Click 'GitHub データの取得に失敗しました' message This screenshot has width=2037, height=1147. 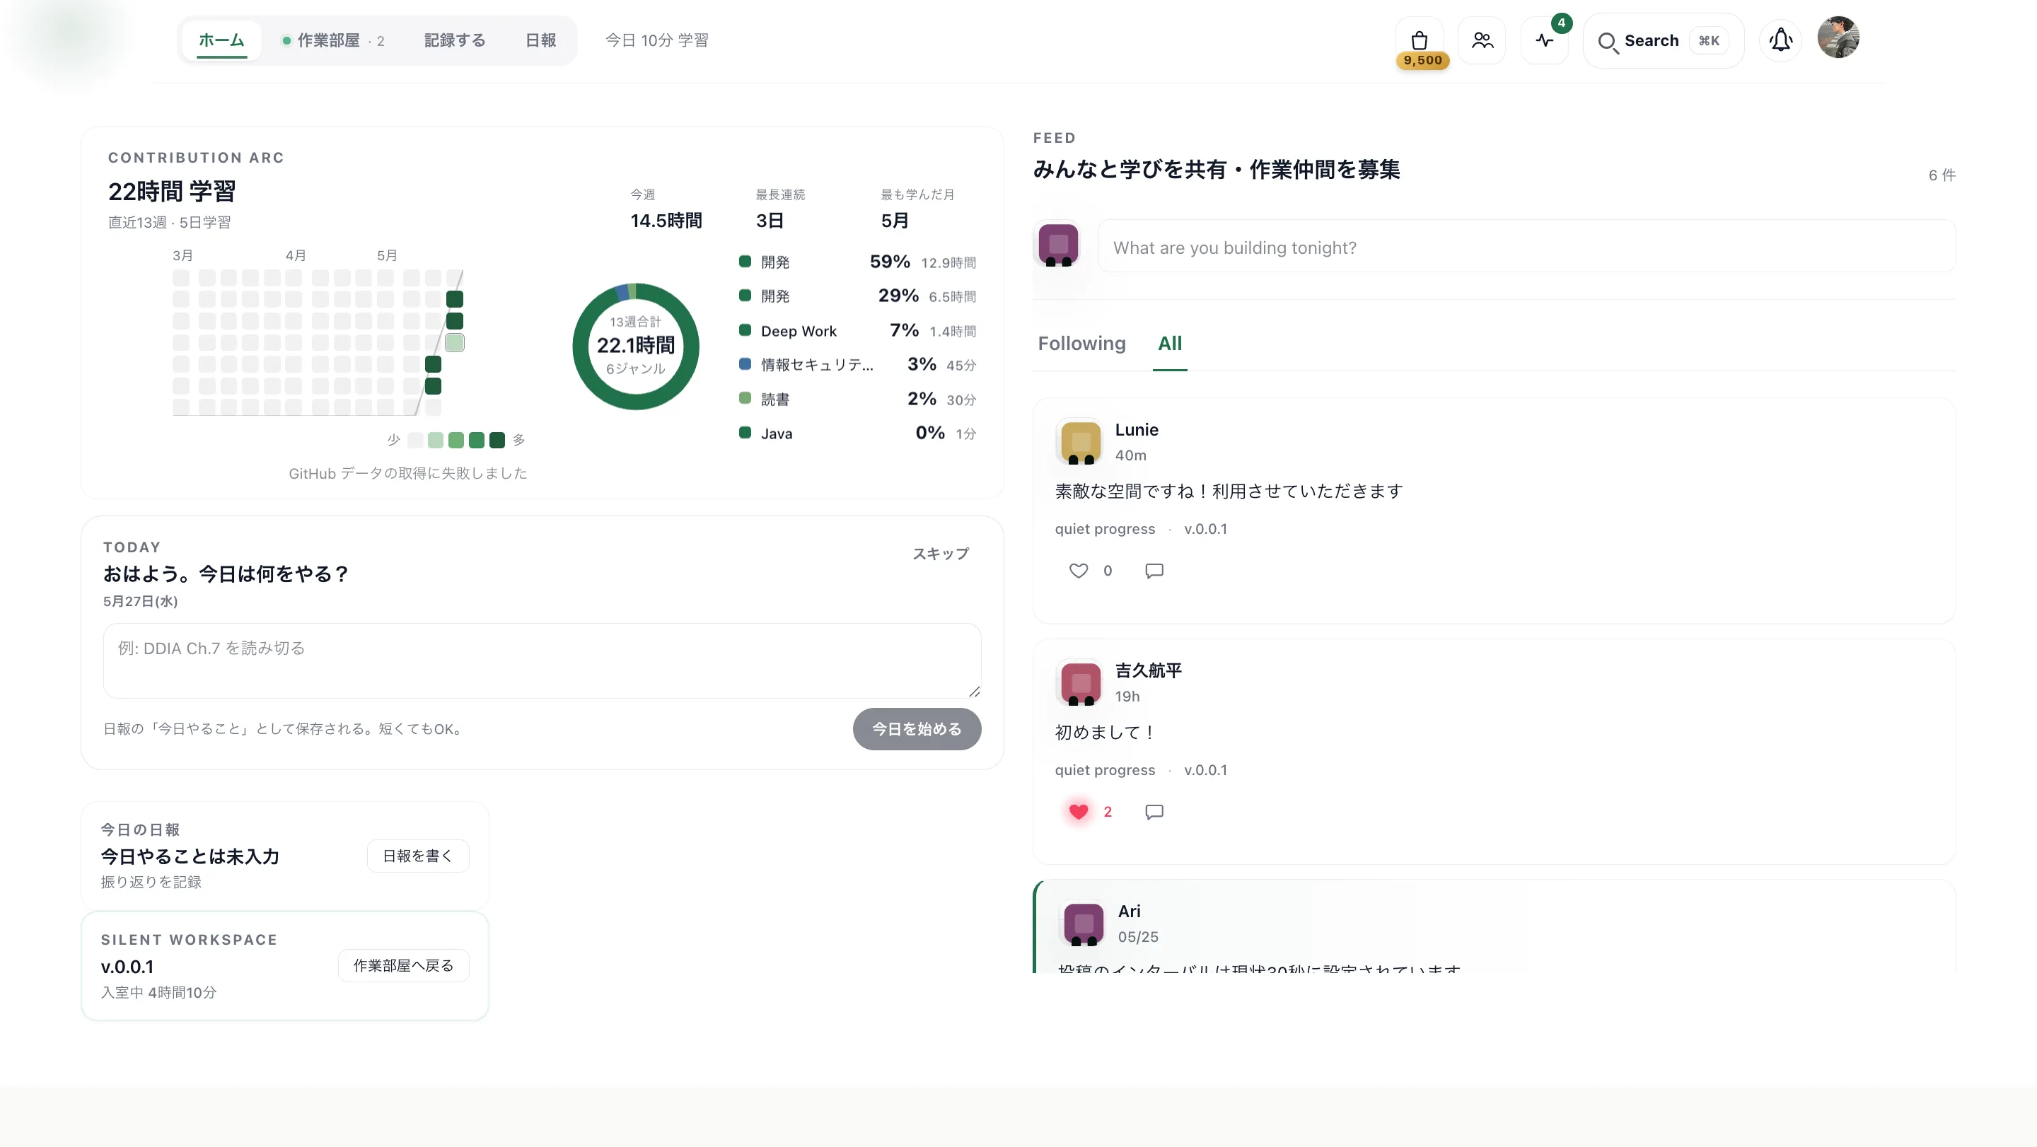tap(408, 474)
